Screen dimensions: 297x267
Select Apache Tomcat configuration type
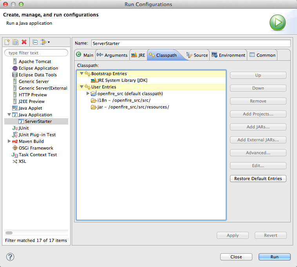pyautogui.click(x=34, y=61)
